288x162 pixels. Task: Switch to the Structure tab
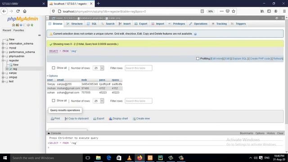[75, 24]
